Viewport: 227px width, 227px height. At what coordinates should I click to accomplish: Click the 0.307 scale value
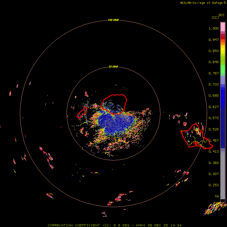(214, 174)
